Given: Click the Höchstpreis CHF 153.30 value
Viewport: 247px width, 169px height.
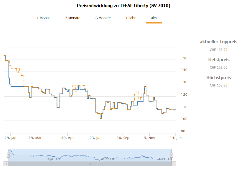Looking at the screenshot, I should pos(218,85).
